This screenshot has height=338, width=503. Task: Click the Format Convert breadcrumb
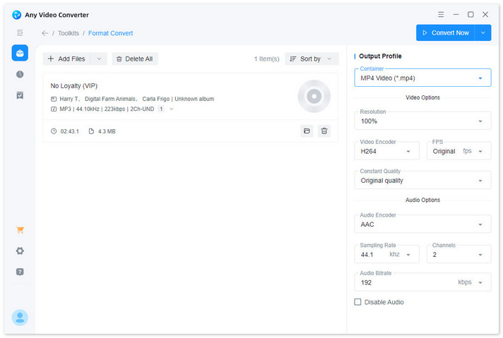(x=110, y=33)
